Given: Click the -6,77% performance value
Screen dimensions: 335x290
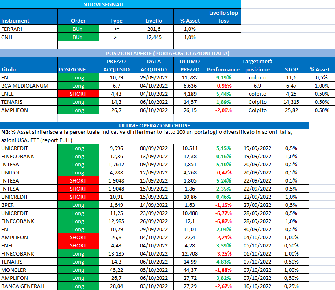Looking at the screenshot, I should [x=223, y=213].
